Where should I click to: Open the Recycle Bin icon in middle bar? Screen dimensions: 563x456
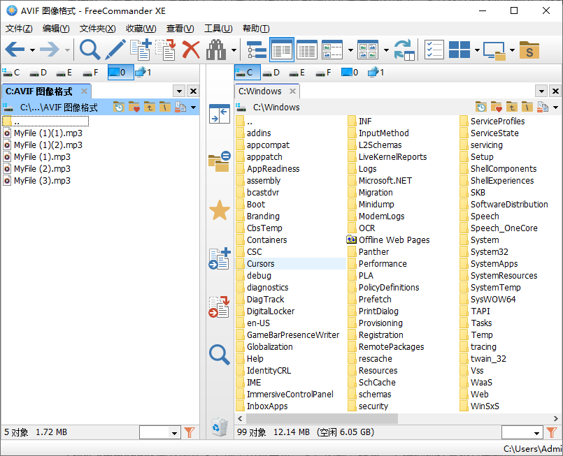pyautogui.click(x=220, y=425)
